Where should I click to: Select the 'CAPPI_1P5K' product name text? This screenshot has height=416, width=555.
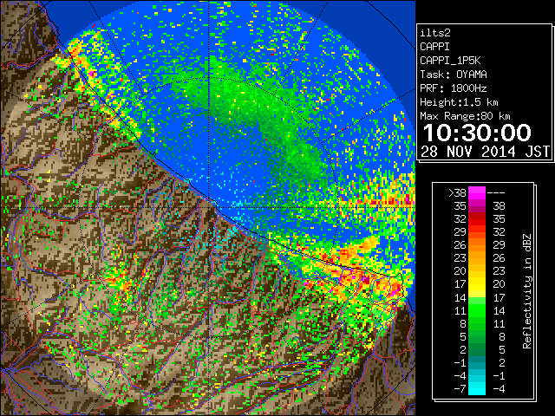tap(450, 61)
